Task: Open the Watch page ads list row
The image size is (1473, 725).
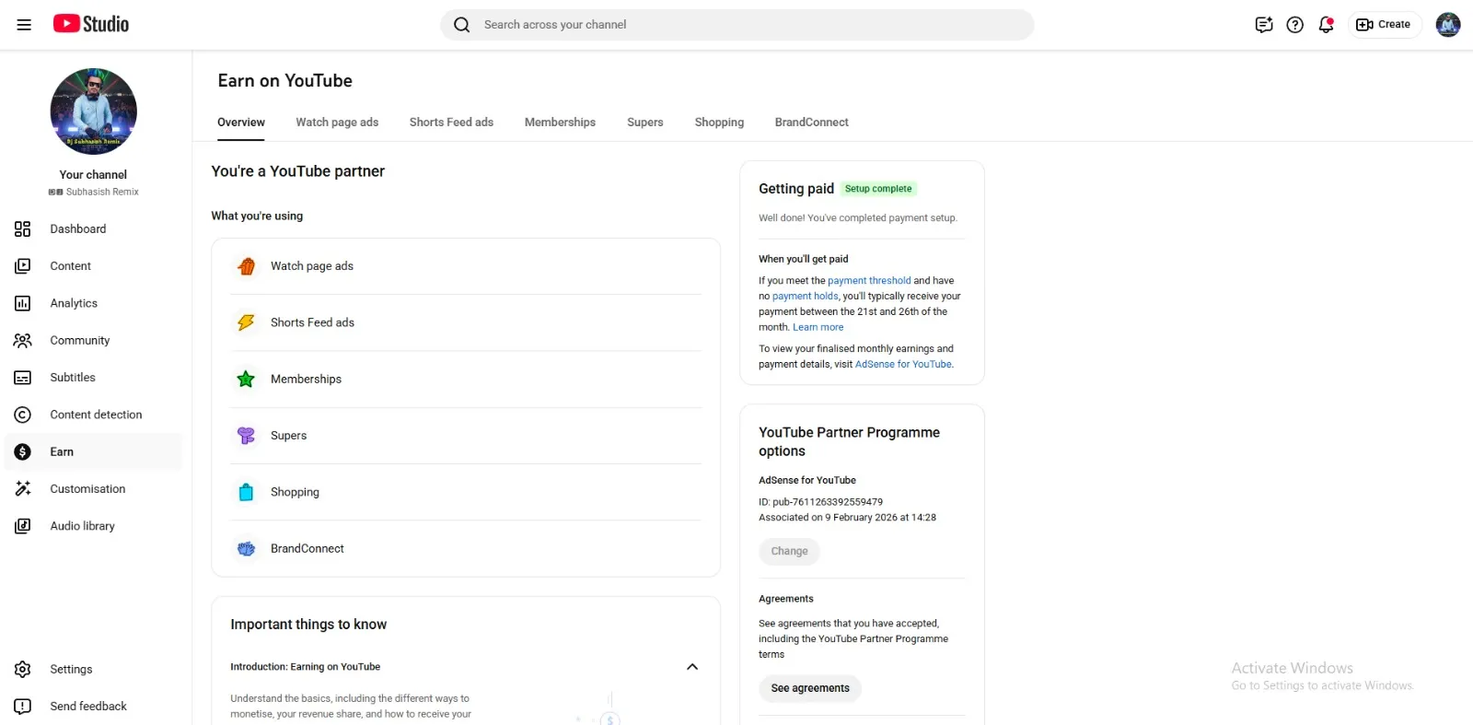Action: coord(466,266)
